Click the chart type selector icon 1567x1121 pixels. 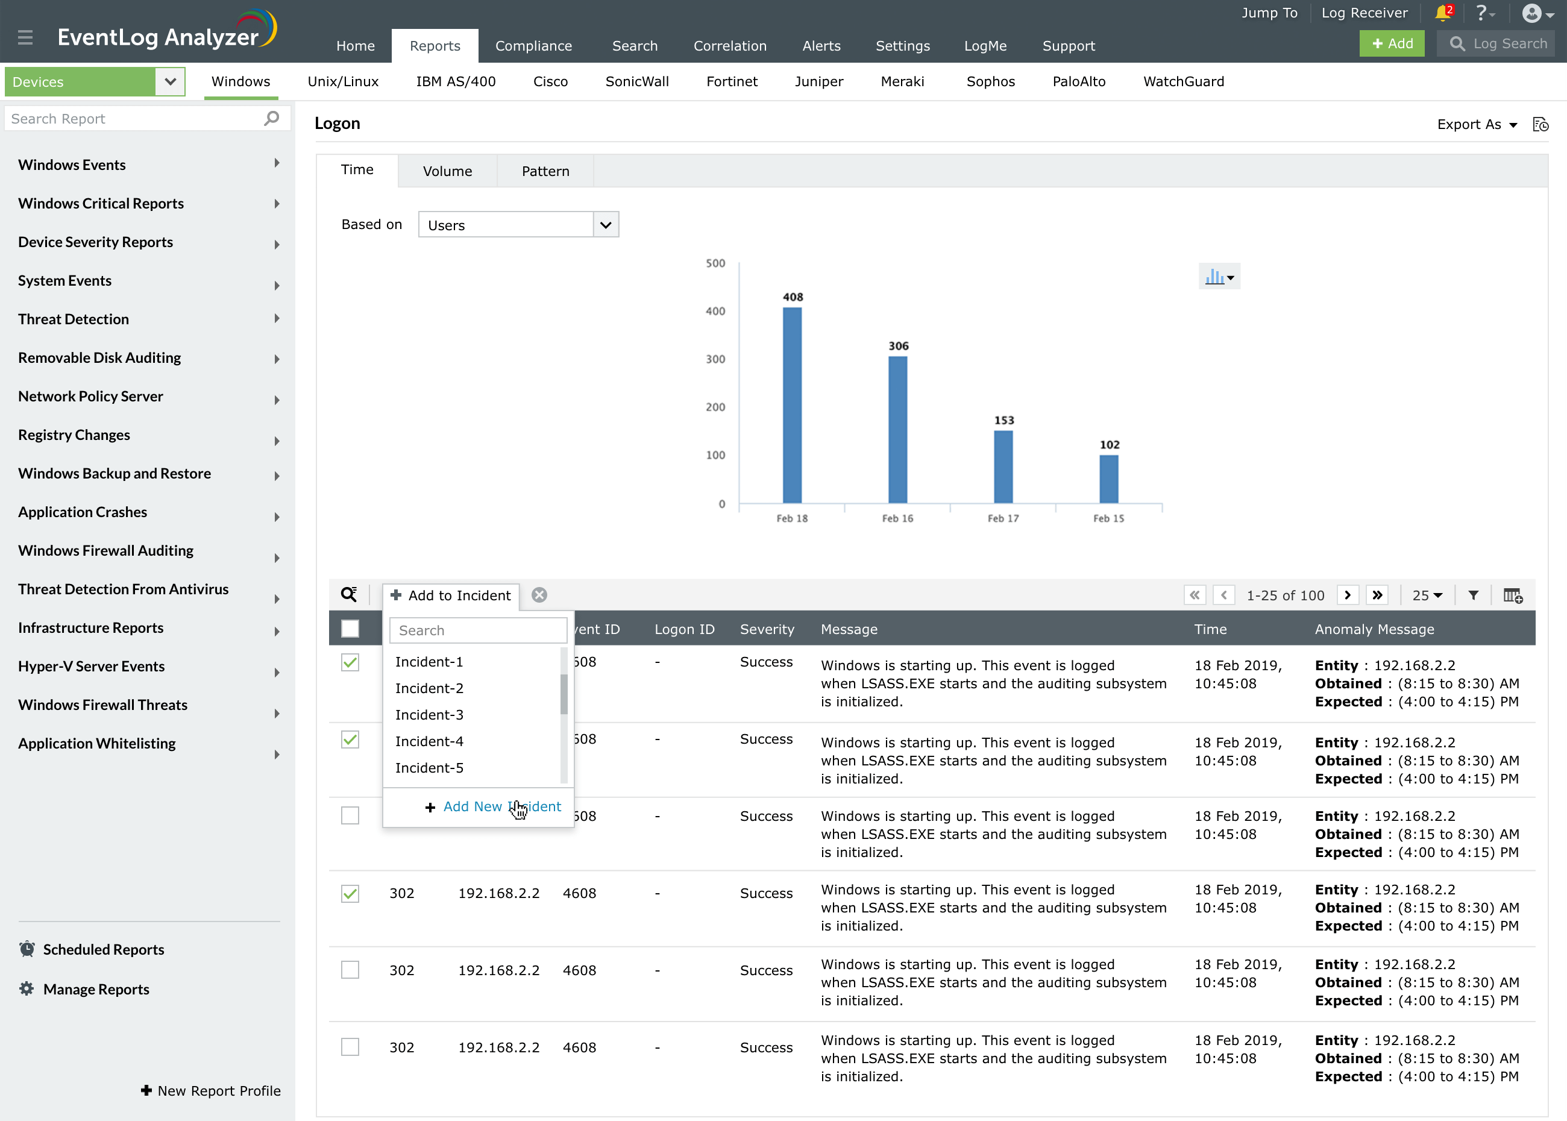pyautogui.click(x=1219, y=277)
